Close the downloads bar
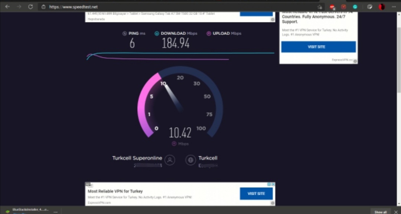401x214 pixels. (x=397, y=212)
